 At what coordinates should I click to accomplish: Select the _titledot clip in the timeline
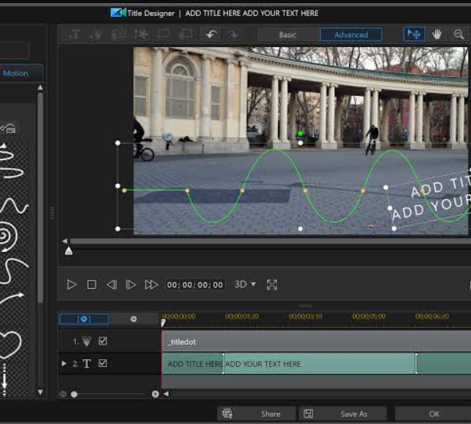pyautogui.click(x=316, y=342)
